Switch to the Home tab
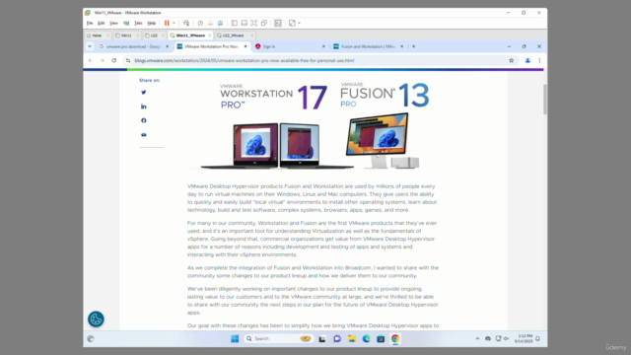631x355 pixels. coord(97,35)
